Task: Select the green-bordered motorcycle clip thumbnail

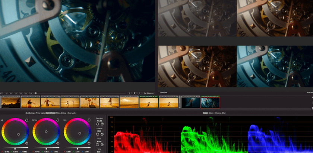Action: [149, 102]
